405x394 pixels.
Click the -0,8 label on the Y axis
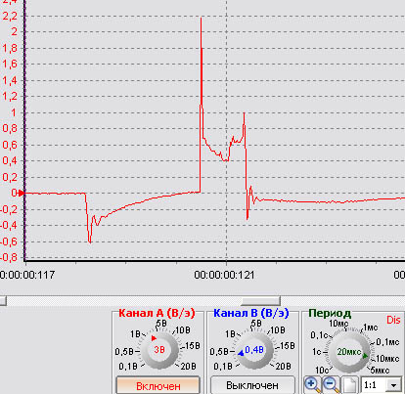(x=9, y=257)
